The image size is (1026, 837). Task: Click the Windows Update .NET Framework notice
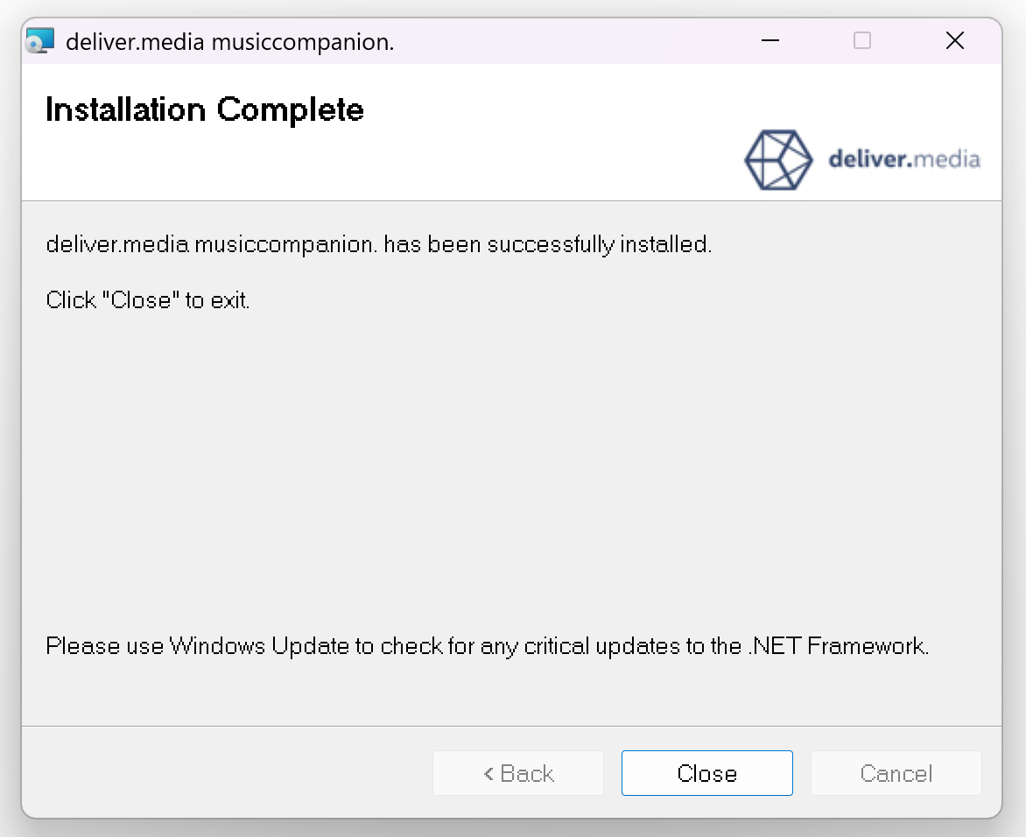[x=488, y=646]
